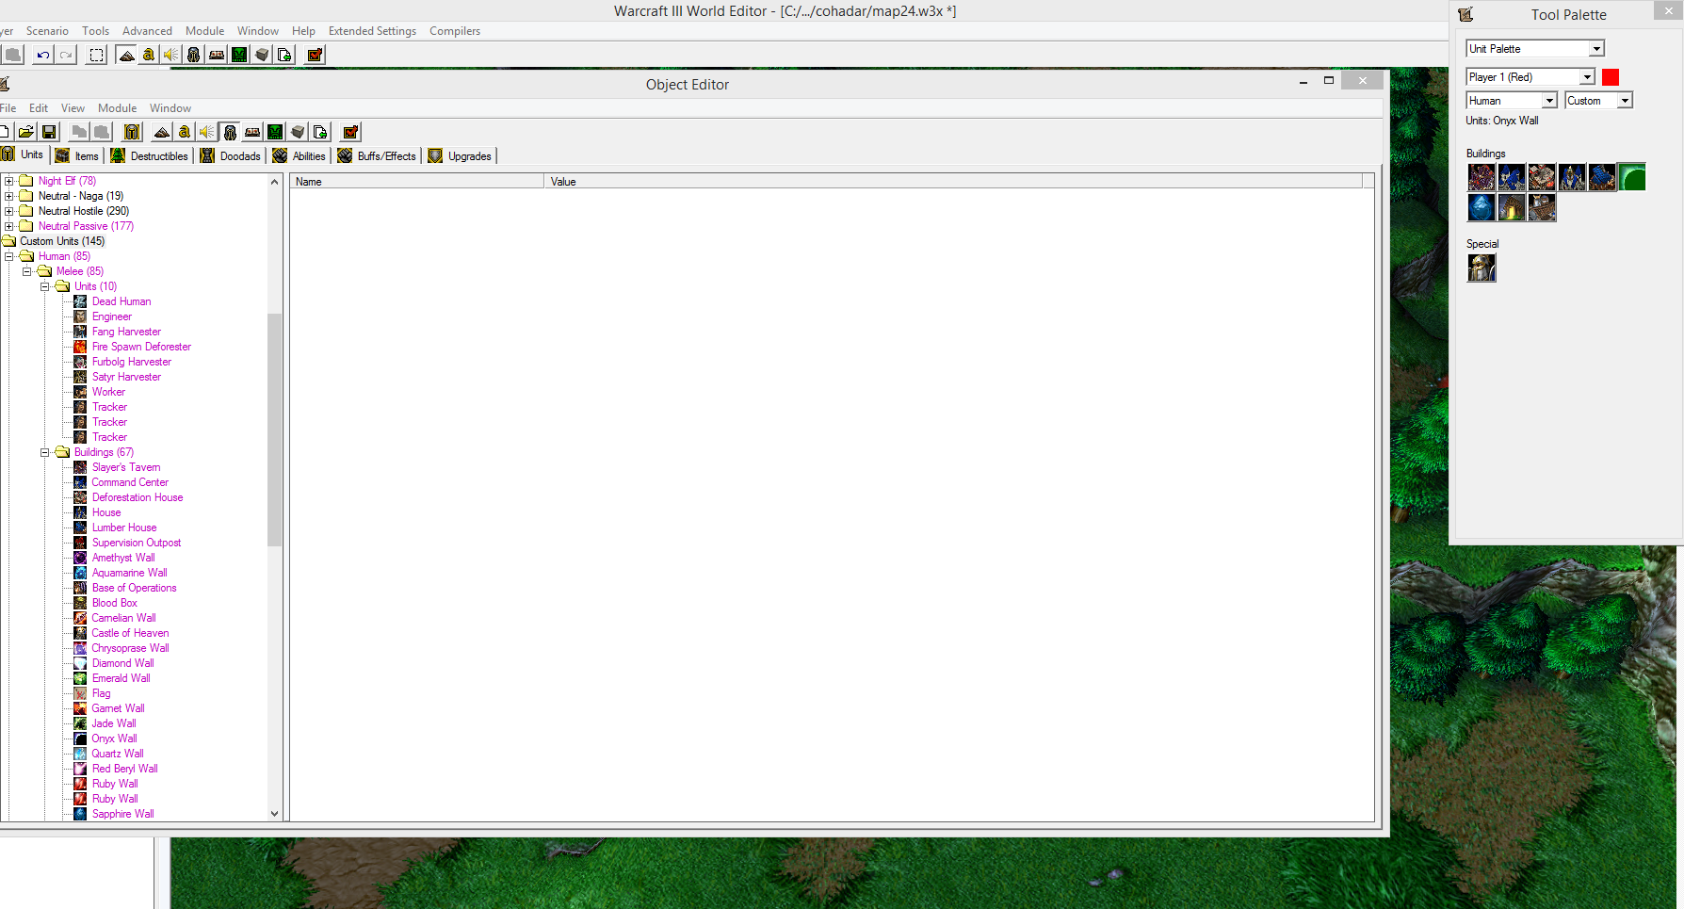
Task: Click the save floppy icon in Object Editor
Action: [x=49, y=132]
